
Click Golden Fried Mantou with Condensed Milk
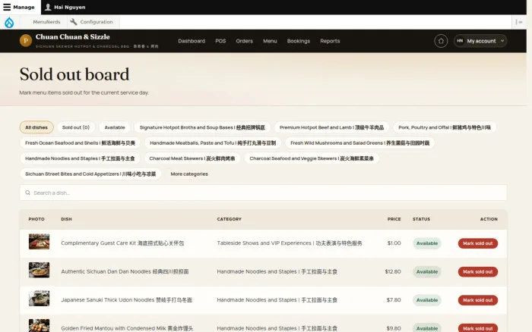[x=127, y=328]
